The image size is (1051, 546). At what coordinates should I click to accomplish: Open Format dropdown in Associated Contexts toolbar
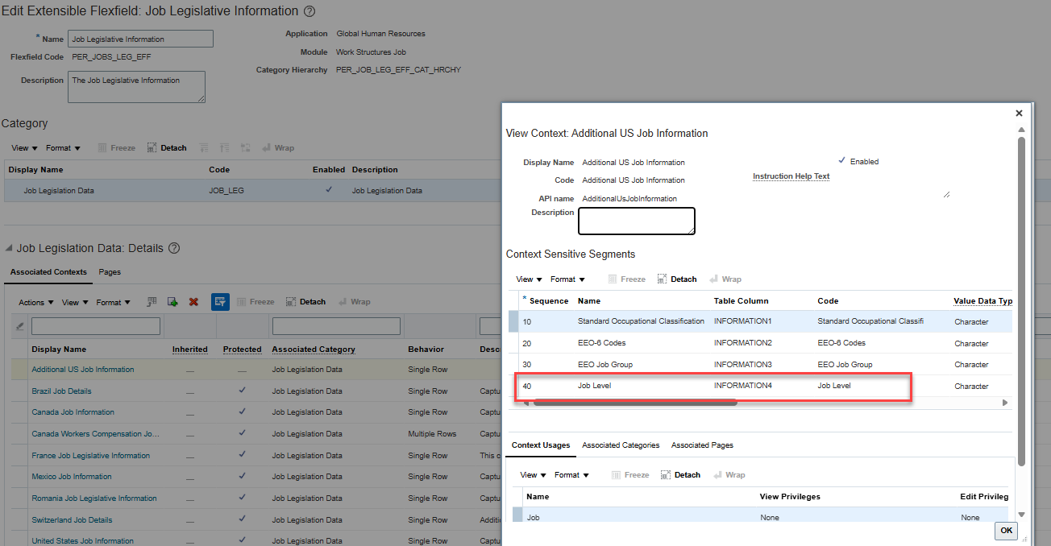coord(114,302)
